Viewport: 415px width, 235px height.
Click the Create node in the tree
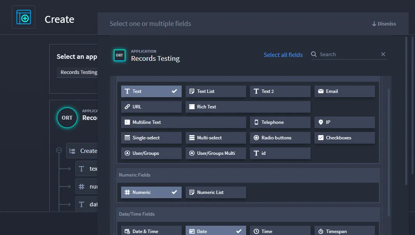click(82, 151)
